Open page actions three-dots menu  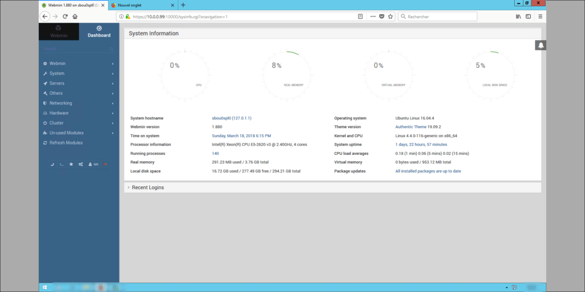(x=373, y=17)
